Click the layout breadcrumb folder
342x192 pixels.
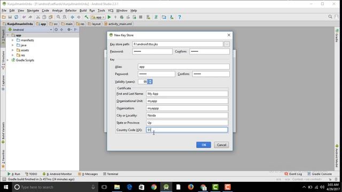94,24
